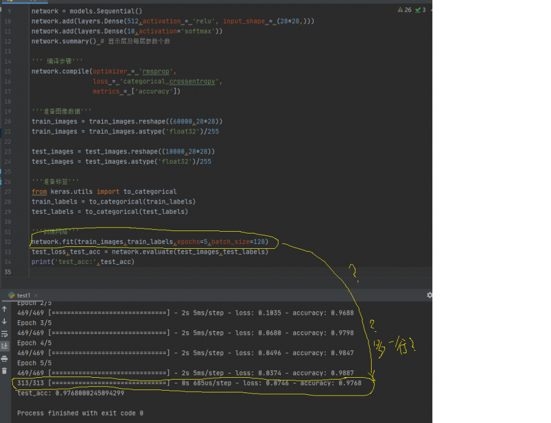Click the print console output icon

point(5,358)
